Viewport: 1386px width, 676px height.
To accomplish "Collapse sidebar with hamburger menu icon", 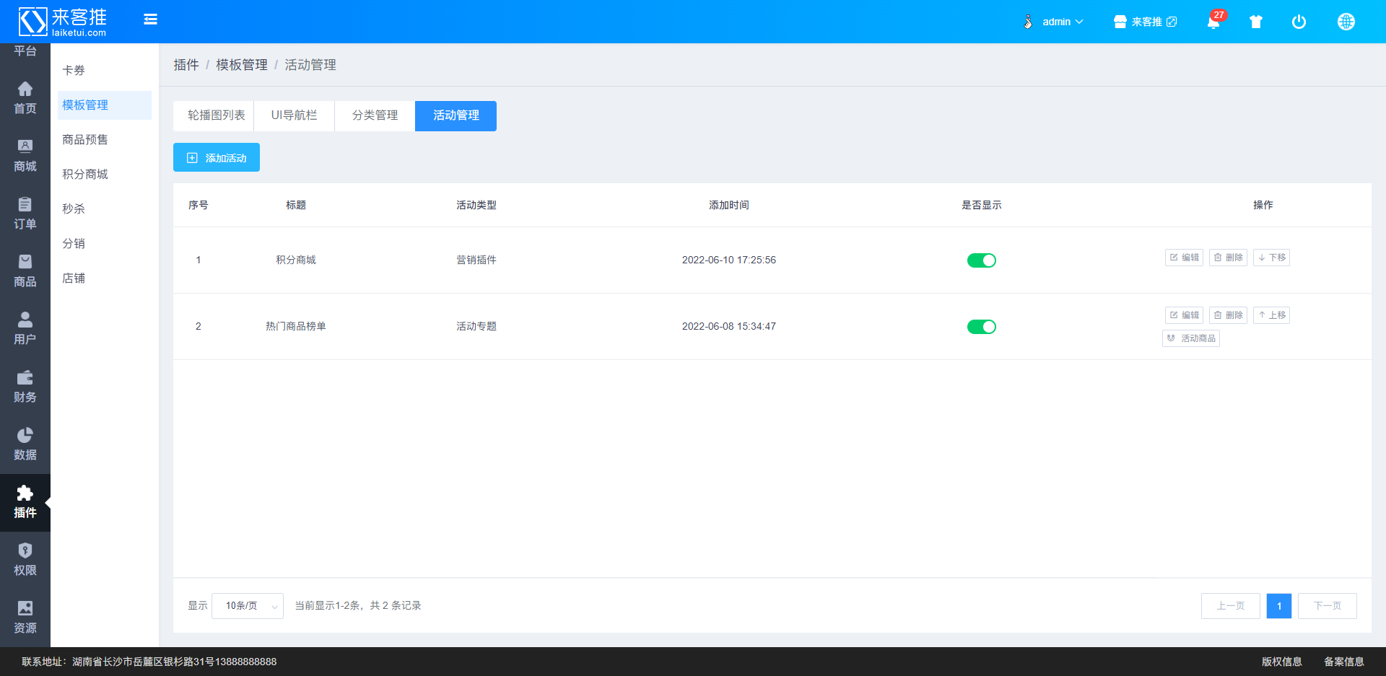I will coord(150,19).
